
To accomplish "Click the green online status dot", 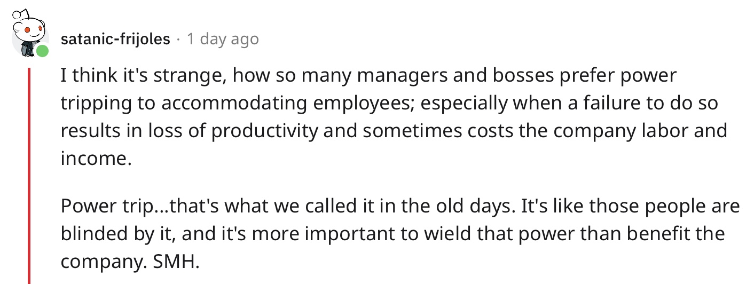I will coord(42,52).
